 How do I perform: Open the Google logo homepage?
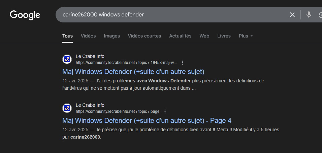point(25,15)
